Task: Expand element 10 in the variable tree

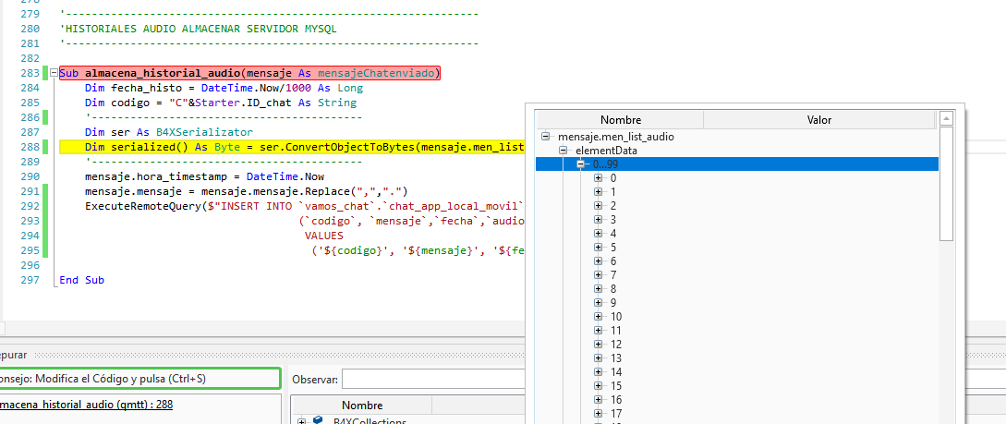Action: click(598, 316)
